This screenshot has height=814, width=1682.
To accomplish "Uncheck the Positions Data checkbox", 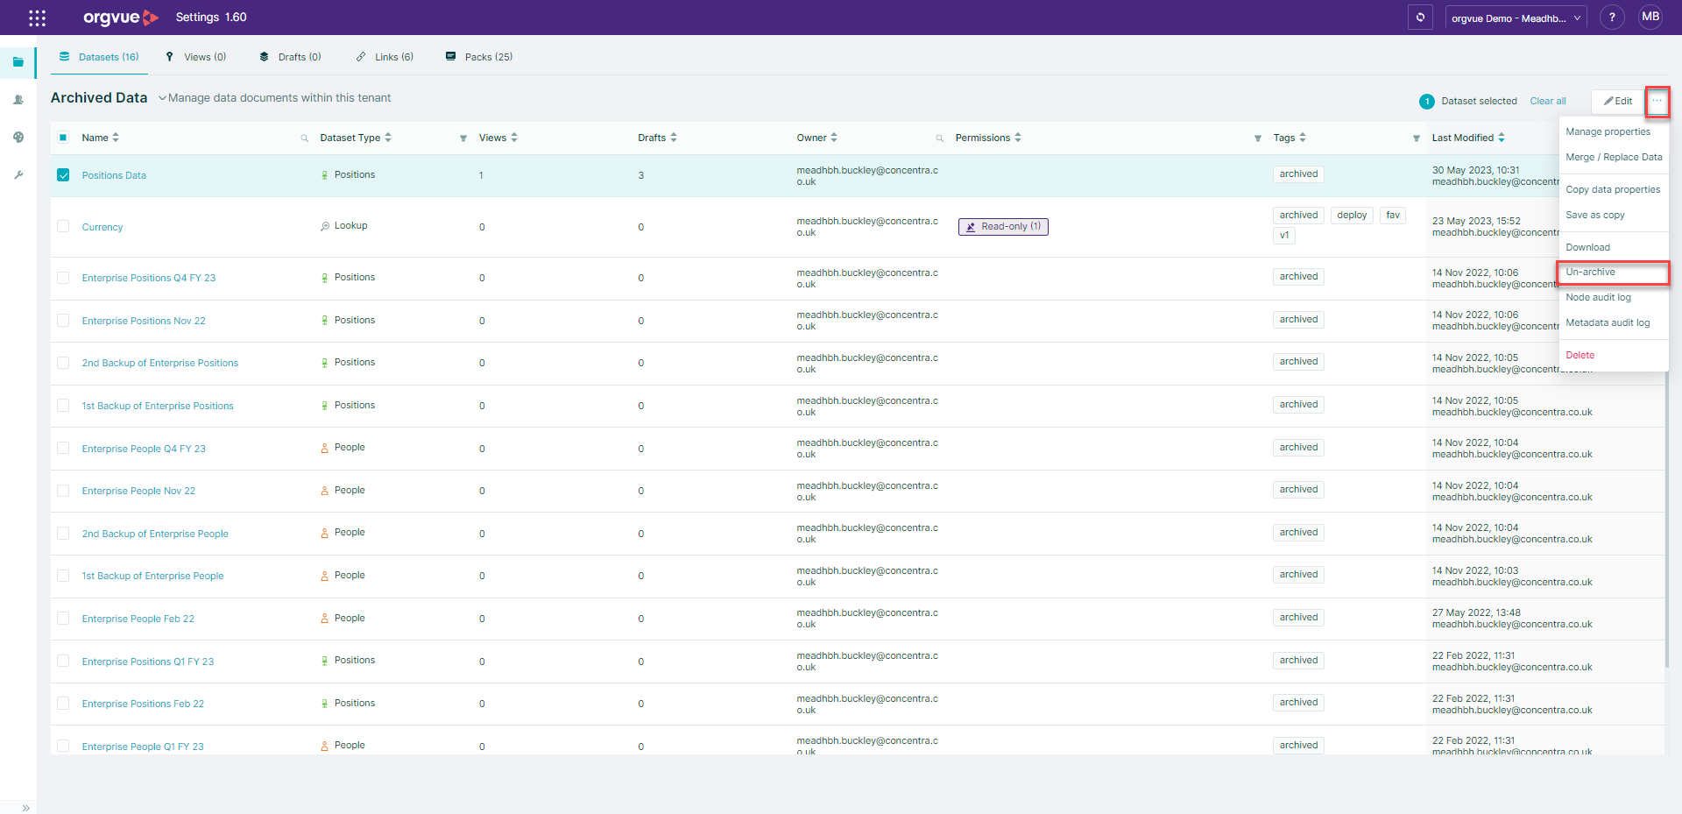I will [x=63, y=175].
